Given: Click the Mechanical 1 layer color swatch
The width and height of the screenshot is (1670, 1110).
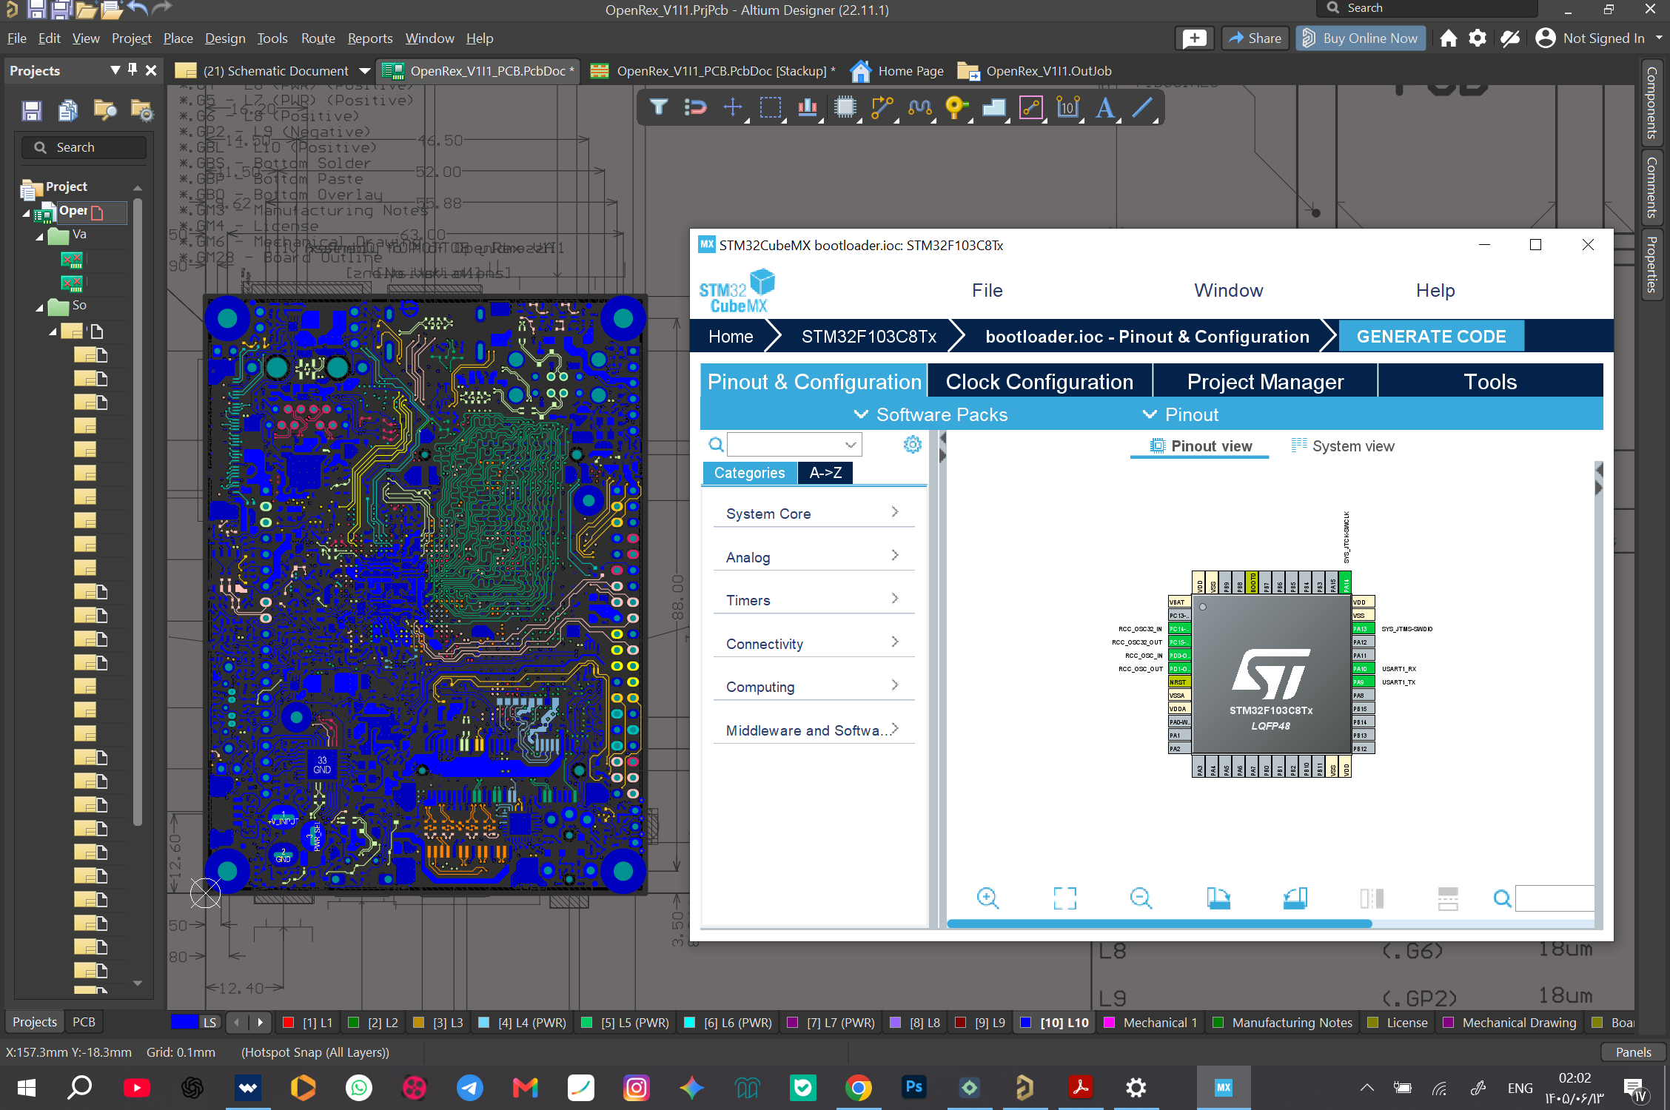Looking at the screenshot, I should click(x=1110, y=1023).
